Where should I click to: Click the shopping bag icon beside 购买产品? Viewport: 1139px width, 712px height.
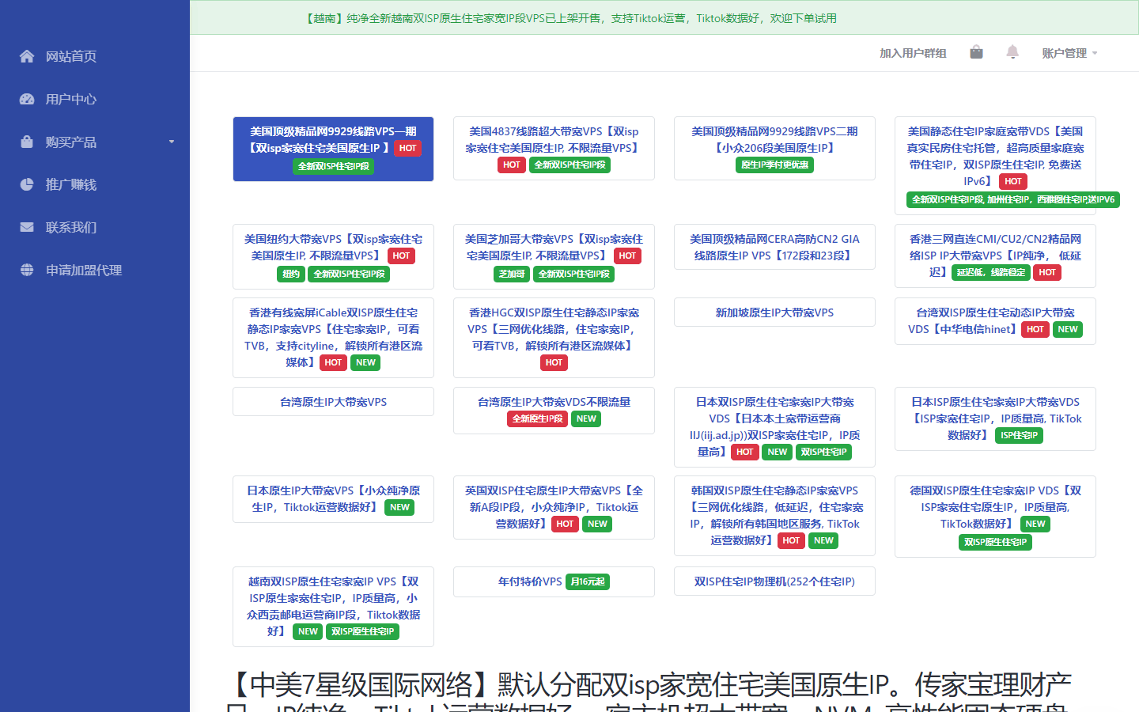pyautogui.click(x=27, y=142)
